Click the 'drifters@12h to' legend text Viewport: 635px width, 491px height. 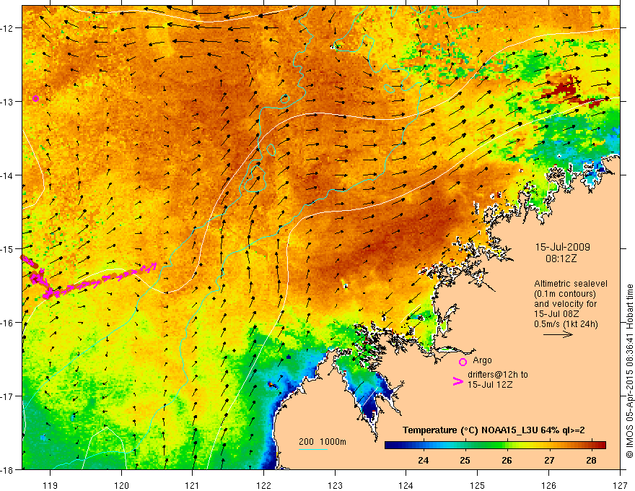coord(498,375)
